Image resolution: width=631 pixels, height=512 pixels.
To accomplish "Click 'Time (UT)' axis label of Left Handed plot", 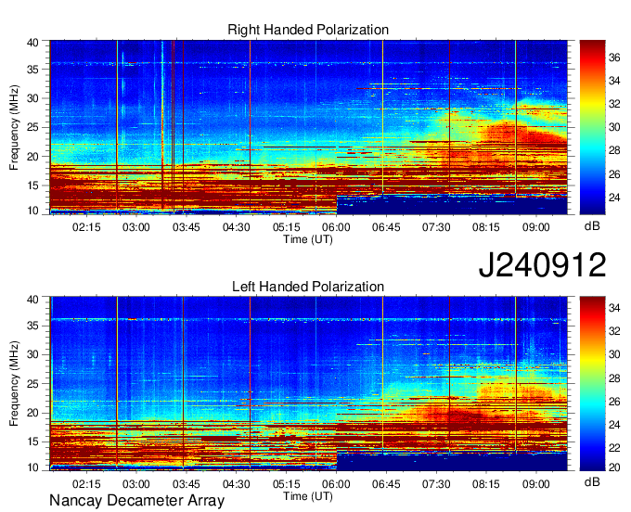I will click(x=308, y=496).
